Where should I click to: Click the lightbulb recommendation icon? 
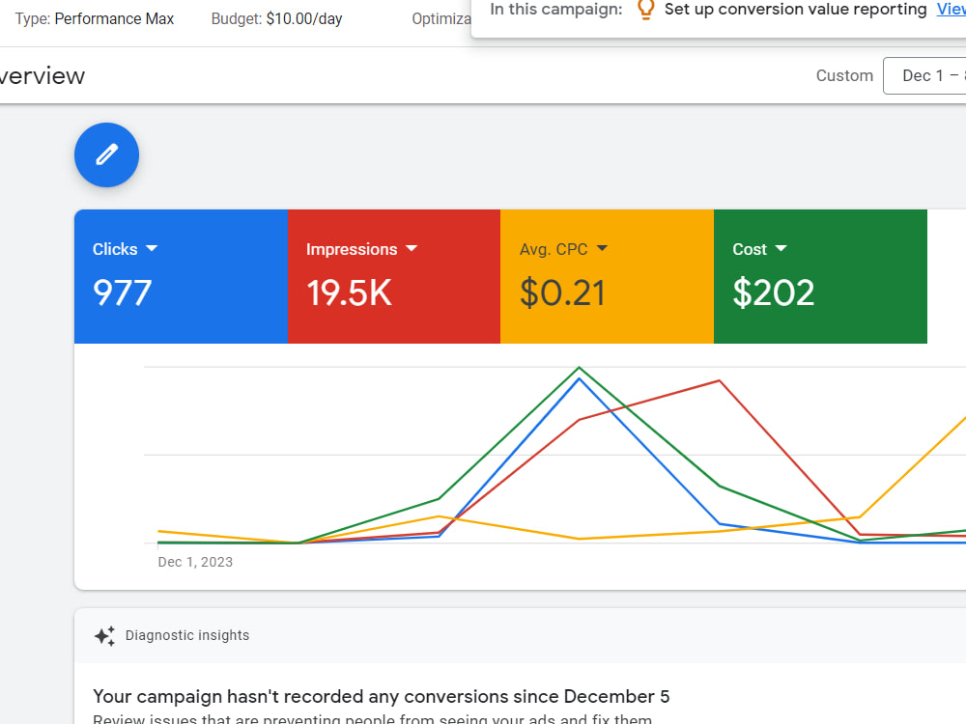tap(645, 10)
